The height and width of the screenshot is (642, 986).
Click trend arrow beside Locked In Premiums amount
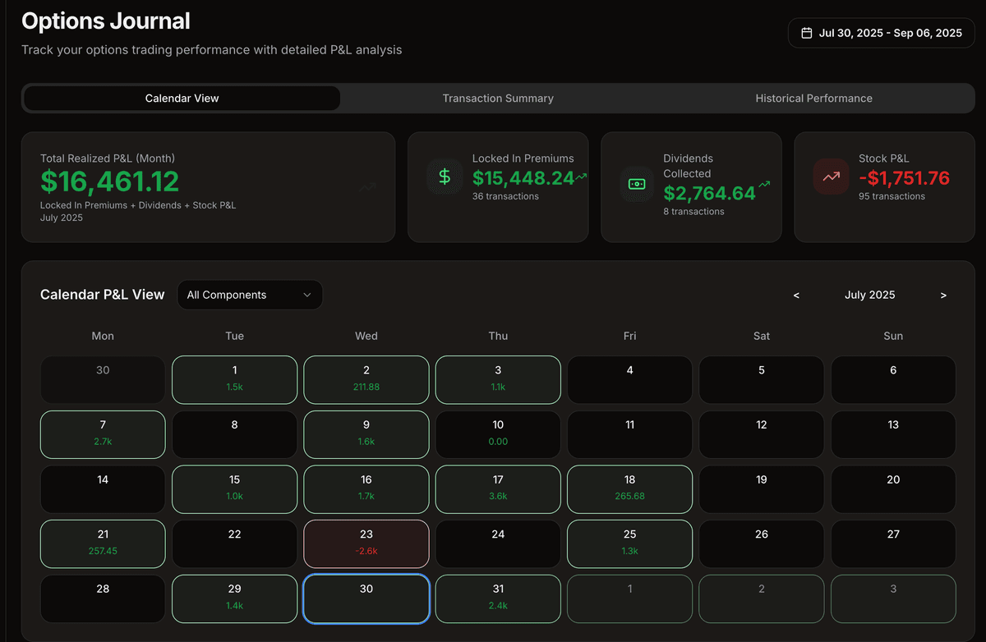pyautogui.click(x=582, y=177)
